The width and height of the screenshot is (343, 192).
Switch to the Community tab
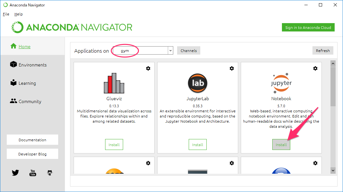tap(32, 101)
